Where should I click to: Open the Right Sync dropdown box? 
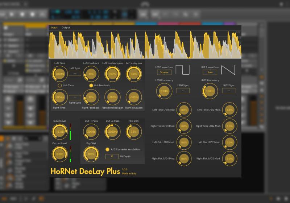tap(75, 98)
